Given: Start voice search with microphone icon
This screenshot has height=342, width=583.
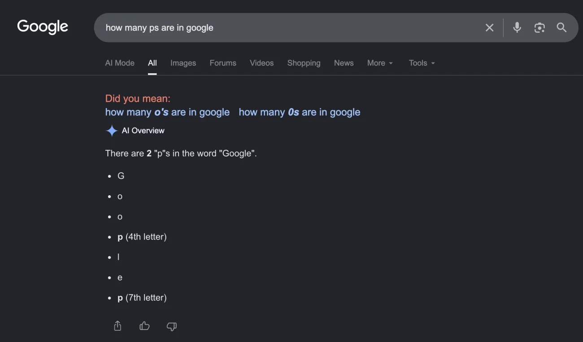Looking at the screenshot, I should click(x=517, y=27).
